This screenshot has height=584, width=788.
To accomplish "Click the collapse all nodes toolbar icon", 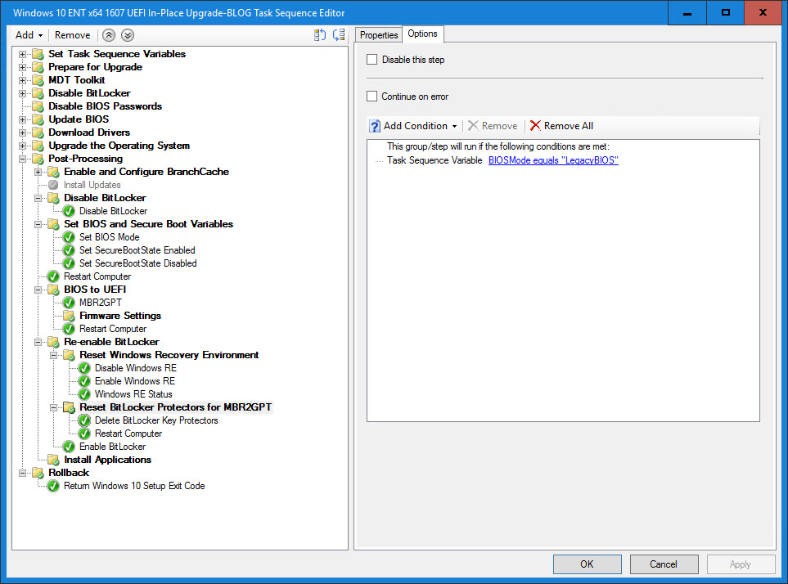I will [338, 35].
